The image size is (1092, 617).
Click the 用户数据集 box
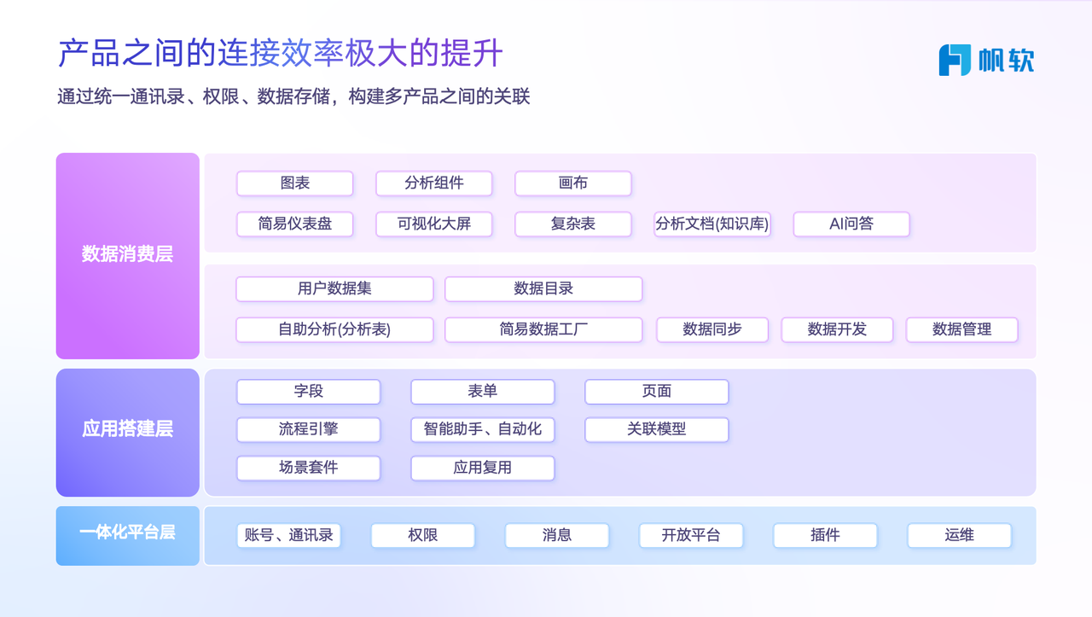(x=334, y=289)
